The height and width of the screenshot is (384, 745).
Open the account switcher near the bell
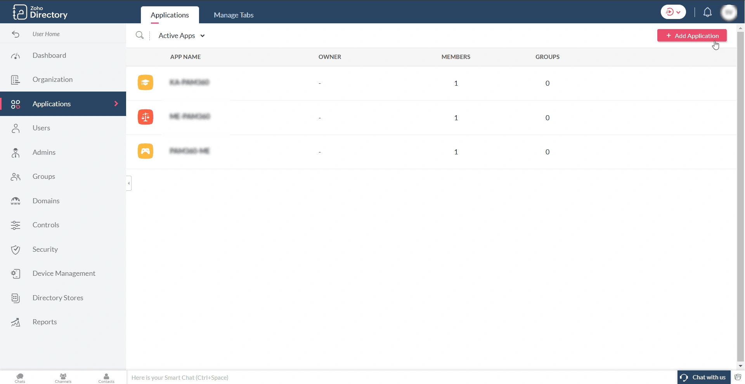[673, 12]
